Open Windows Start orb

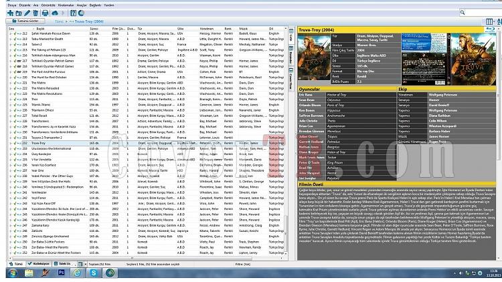coord(13,273)
